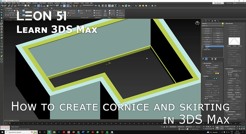Switch to the Freeform ribbon tab

[17, 8]
